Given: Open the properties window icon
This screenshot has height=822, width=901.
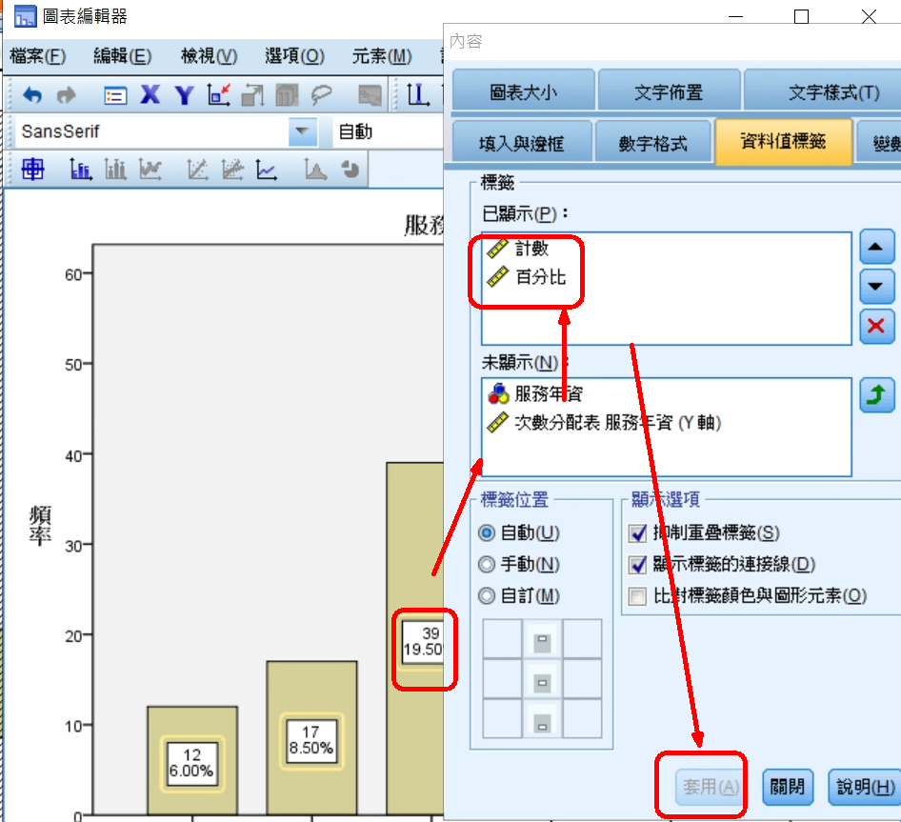Looking at the screenshot, I should pyautogui.click(x=115, y=94).
